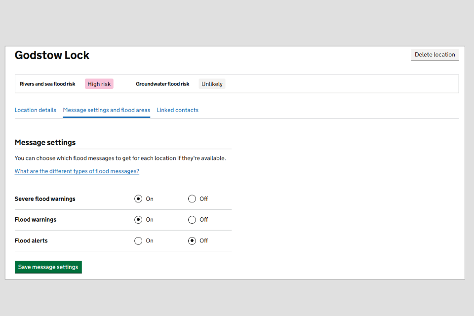This screenshot has height=316, width=474.
Task: Click the Godstow Lock page heading
Action: pyautogui.click(x=52, y=55)
